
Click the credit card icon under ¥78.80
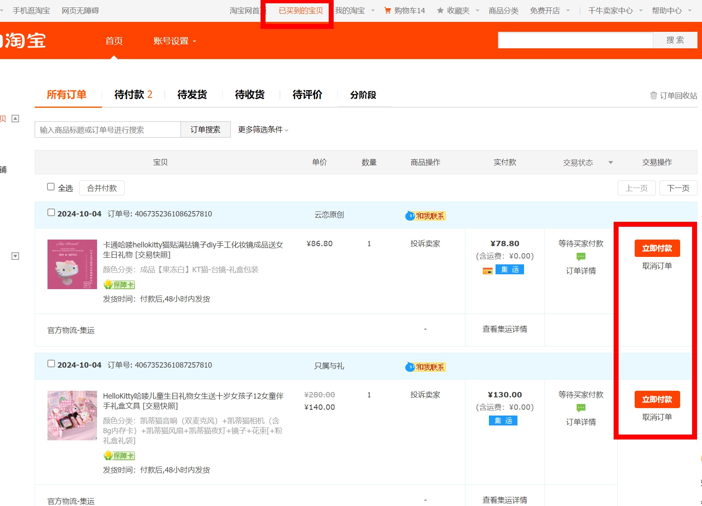488,271
